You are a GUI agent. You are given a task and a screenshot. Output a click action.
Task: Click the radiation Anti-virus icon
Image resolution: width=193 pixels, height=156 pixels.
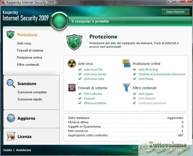pos(72,63)
